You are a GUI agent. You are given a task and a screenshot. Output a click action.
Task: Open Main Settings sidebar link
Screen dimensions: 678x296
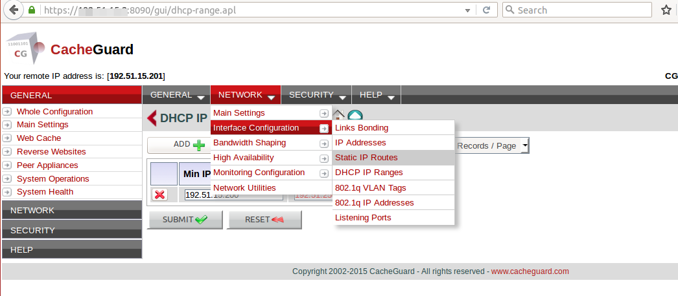click(x=42, y=125)
